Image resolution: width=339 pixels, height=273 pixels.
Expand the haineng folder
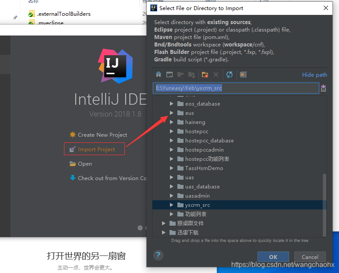pos(171,122)
